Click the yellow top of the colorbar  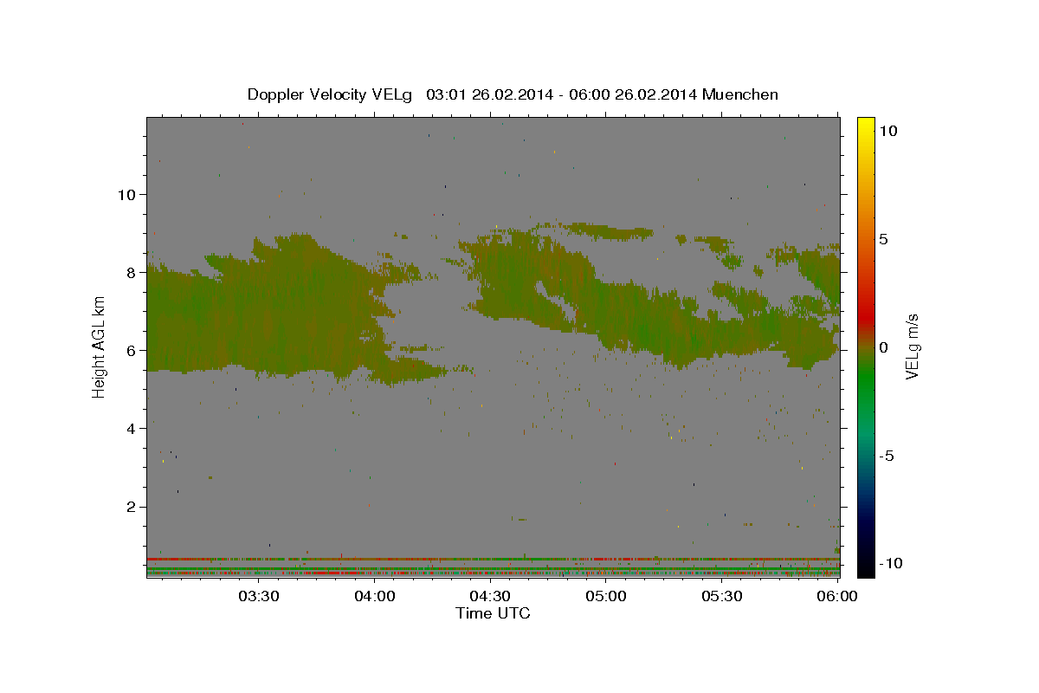click(866, 126)
